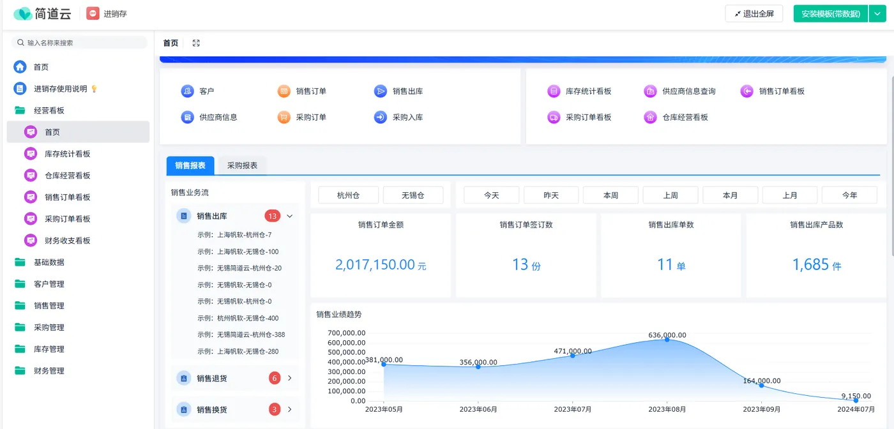The image size is (894, 429).
Task: Choose the 本月 date filter
Action: pyautogui.click(x=730, y=195)
